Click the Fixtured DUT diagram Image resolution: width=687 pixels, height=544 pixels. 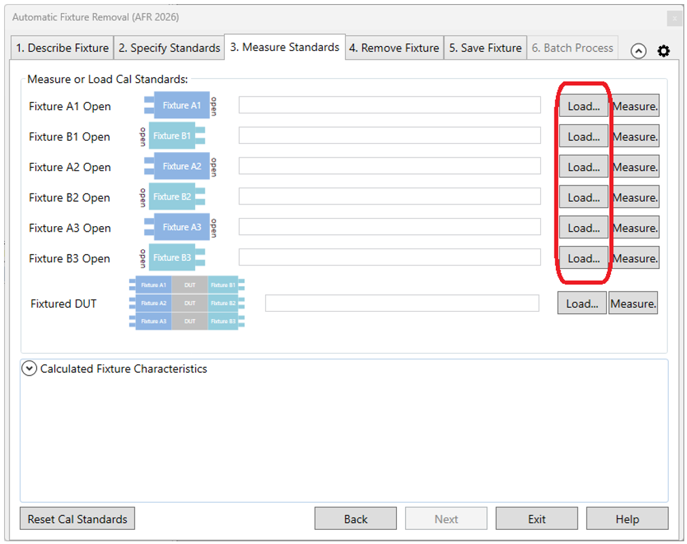click(x=187, y=304)
